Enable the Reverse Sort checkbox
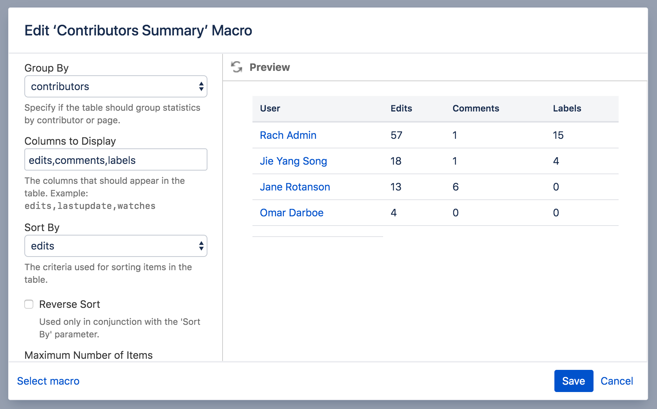 29,304
